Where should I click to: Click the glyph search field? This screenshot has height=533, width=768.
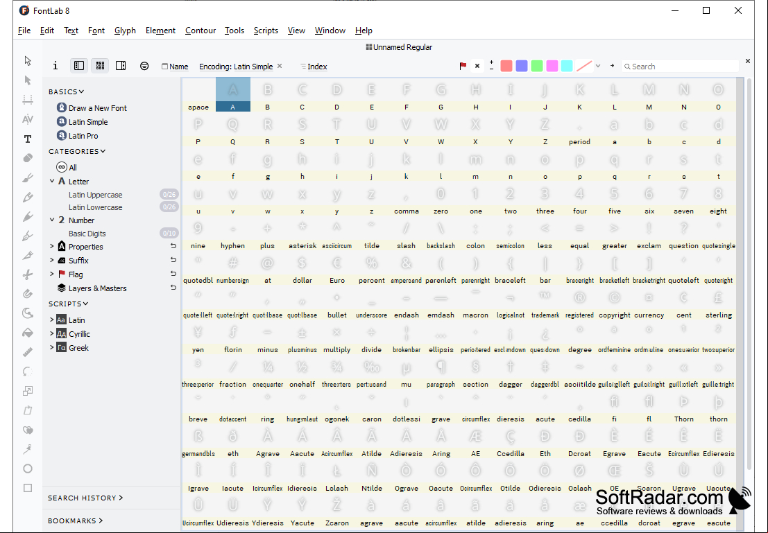tap(681, 66)
